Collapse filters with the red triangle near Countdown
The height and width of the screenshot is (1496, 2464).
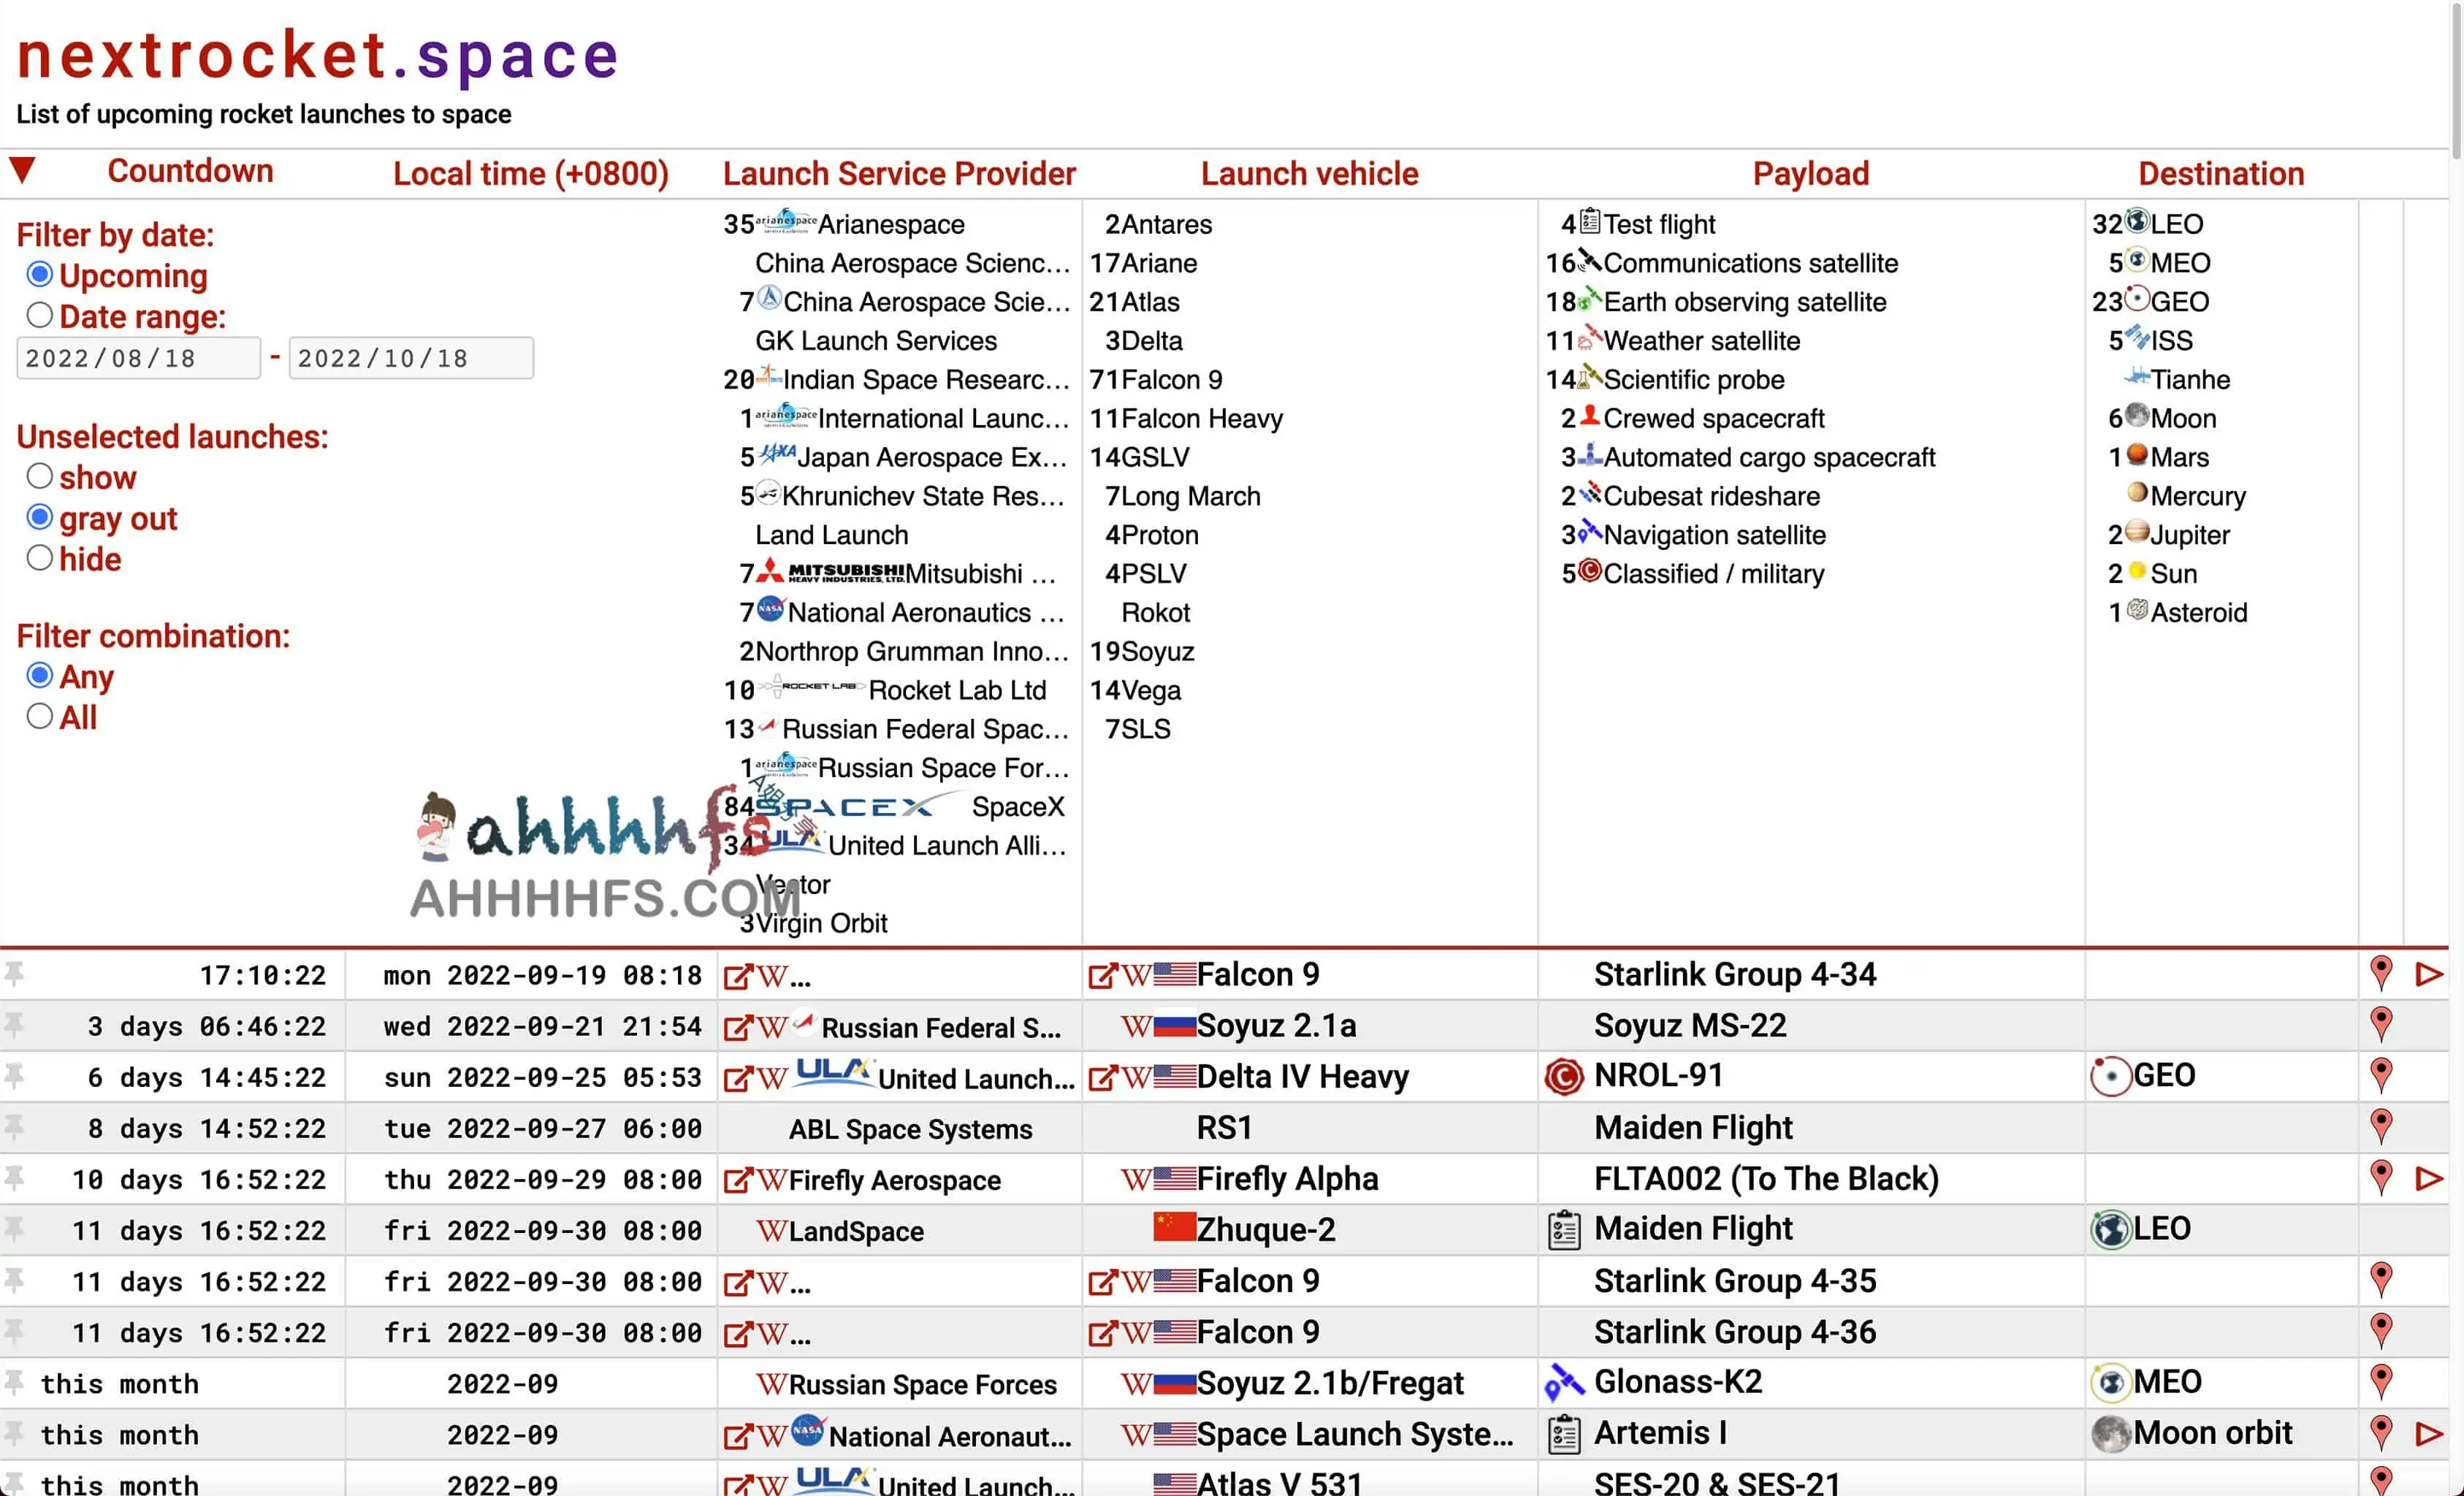coord(23,170)
